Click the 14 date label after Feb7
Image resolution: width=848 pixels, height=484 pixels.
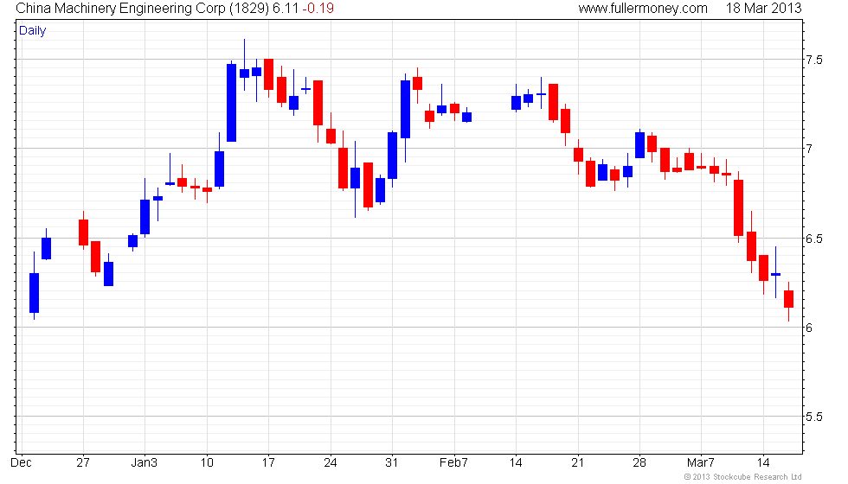point(516,463)
